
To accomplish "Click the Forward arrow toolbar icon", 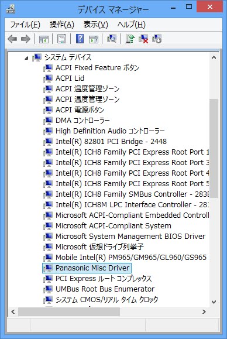I will click(26, 39).
